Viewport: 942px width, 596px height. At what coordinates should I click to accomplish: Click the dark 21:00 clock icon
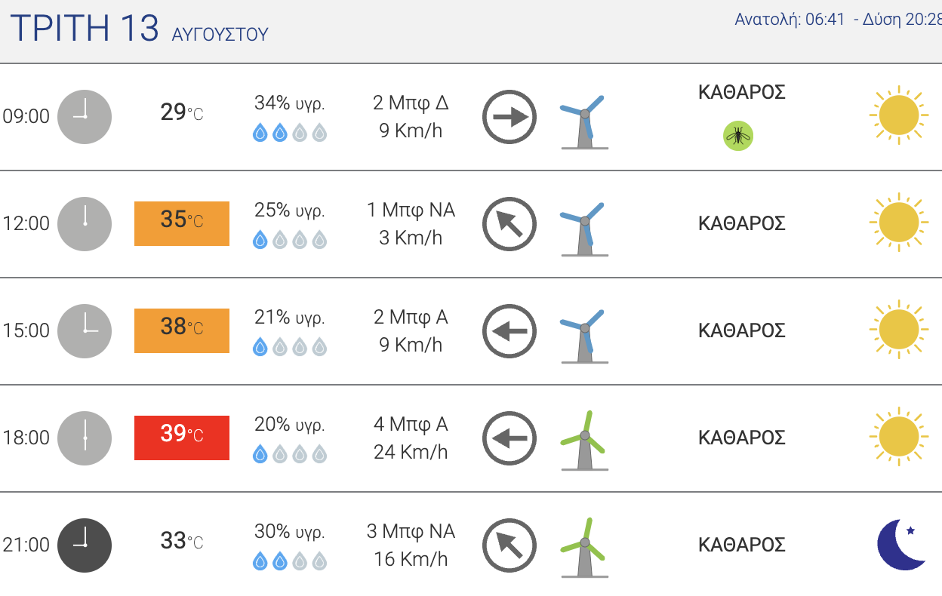[85, 545]
